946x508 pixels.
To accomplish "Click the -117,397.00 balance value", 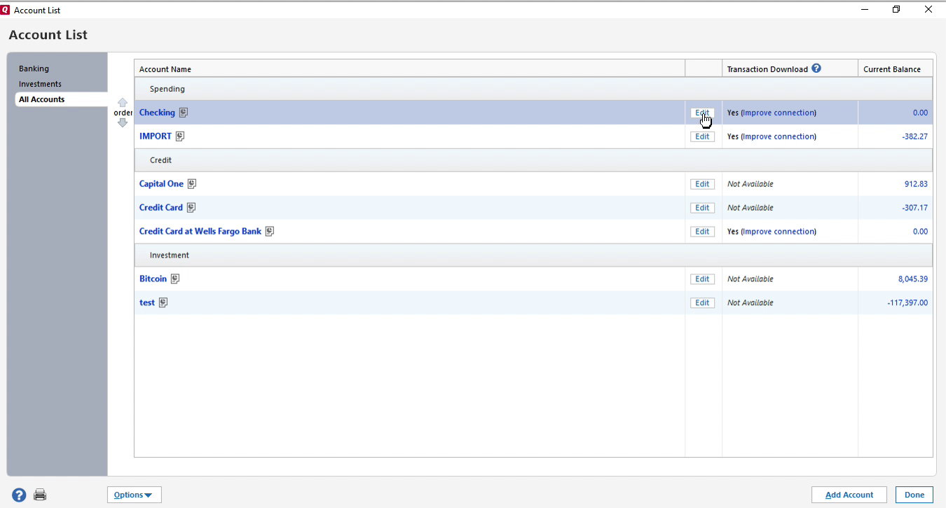I will click(907, 303).
